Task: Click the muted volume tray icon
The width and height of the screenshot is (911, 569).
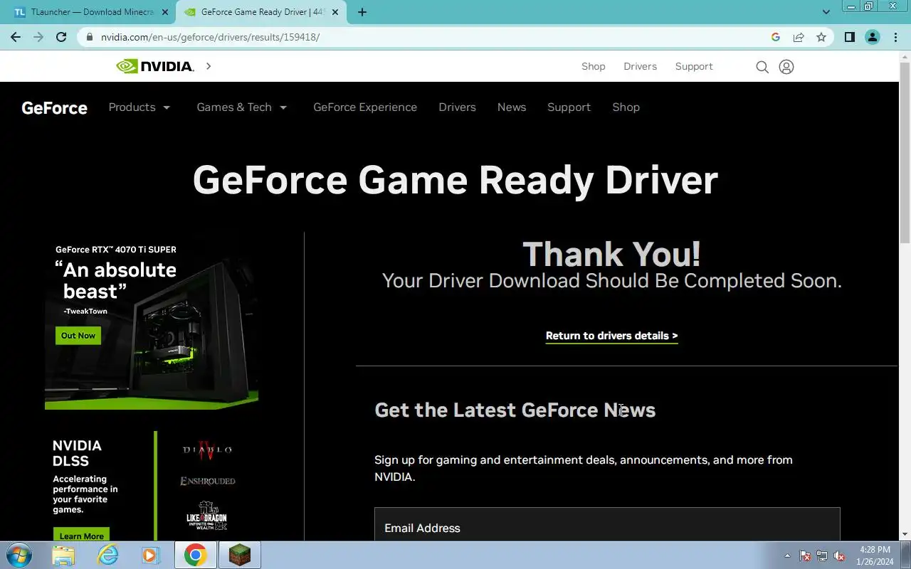Action: click(x=839, y=555)
